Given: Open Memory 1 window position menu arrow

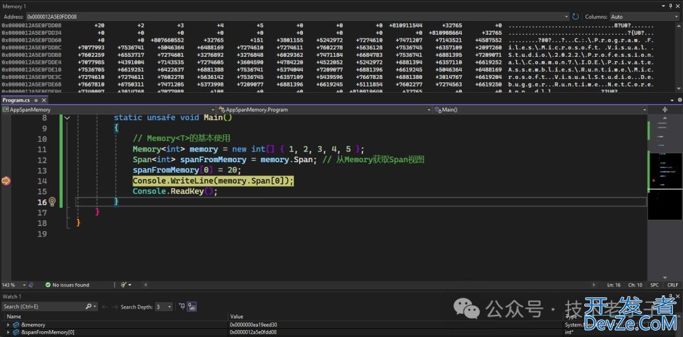Looking at the screenshot, I should [x=663, y=6].
